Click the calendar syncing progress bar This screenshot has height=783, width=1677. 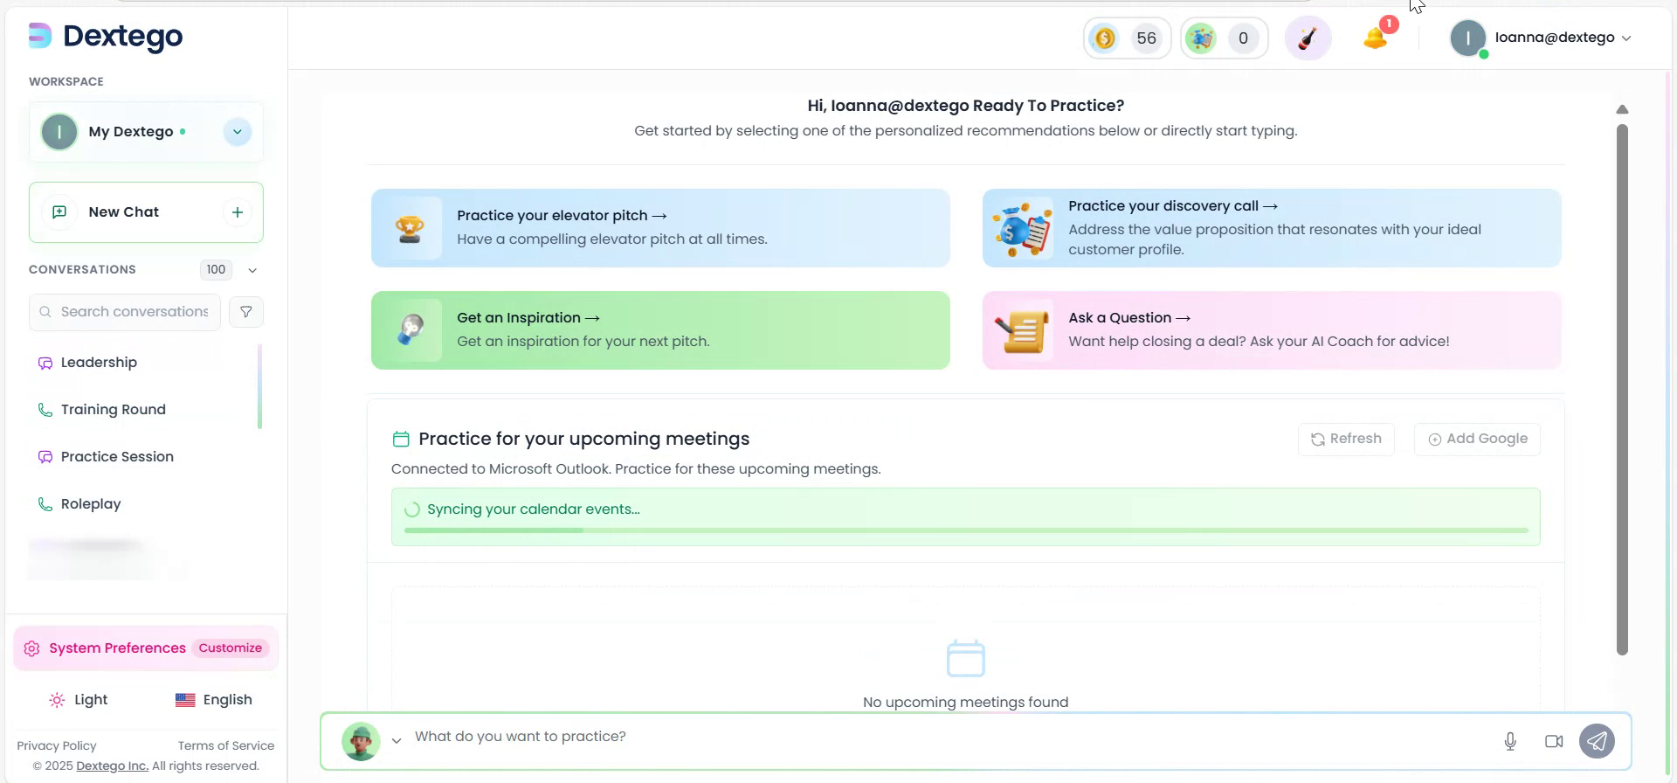coord(966,530)
